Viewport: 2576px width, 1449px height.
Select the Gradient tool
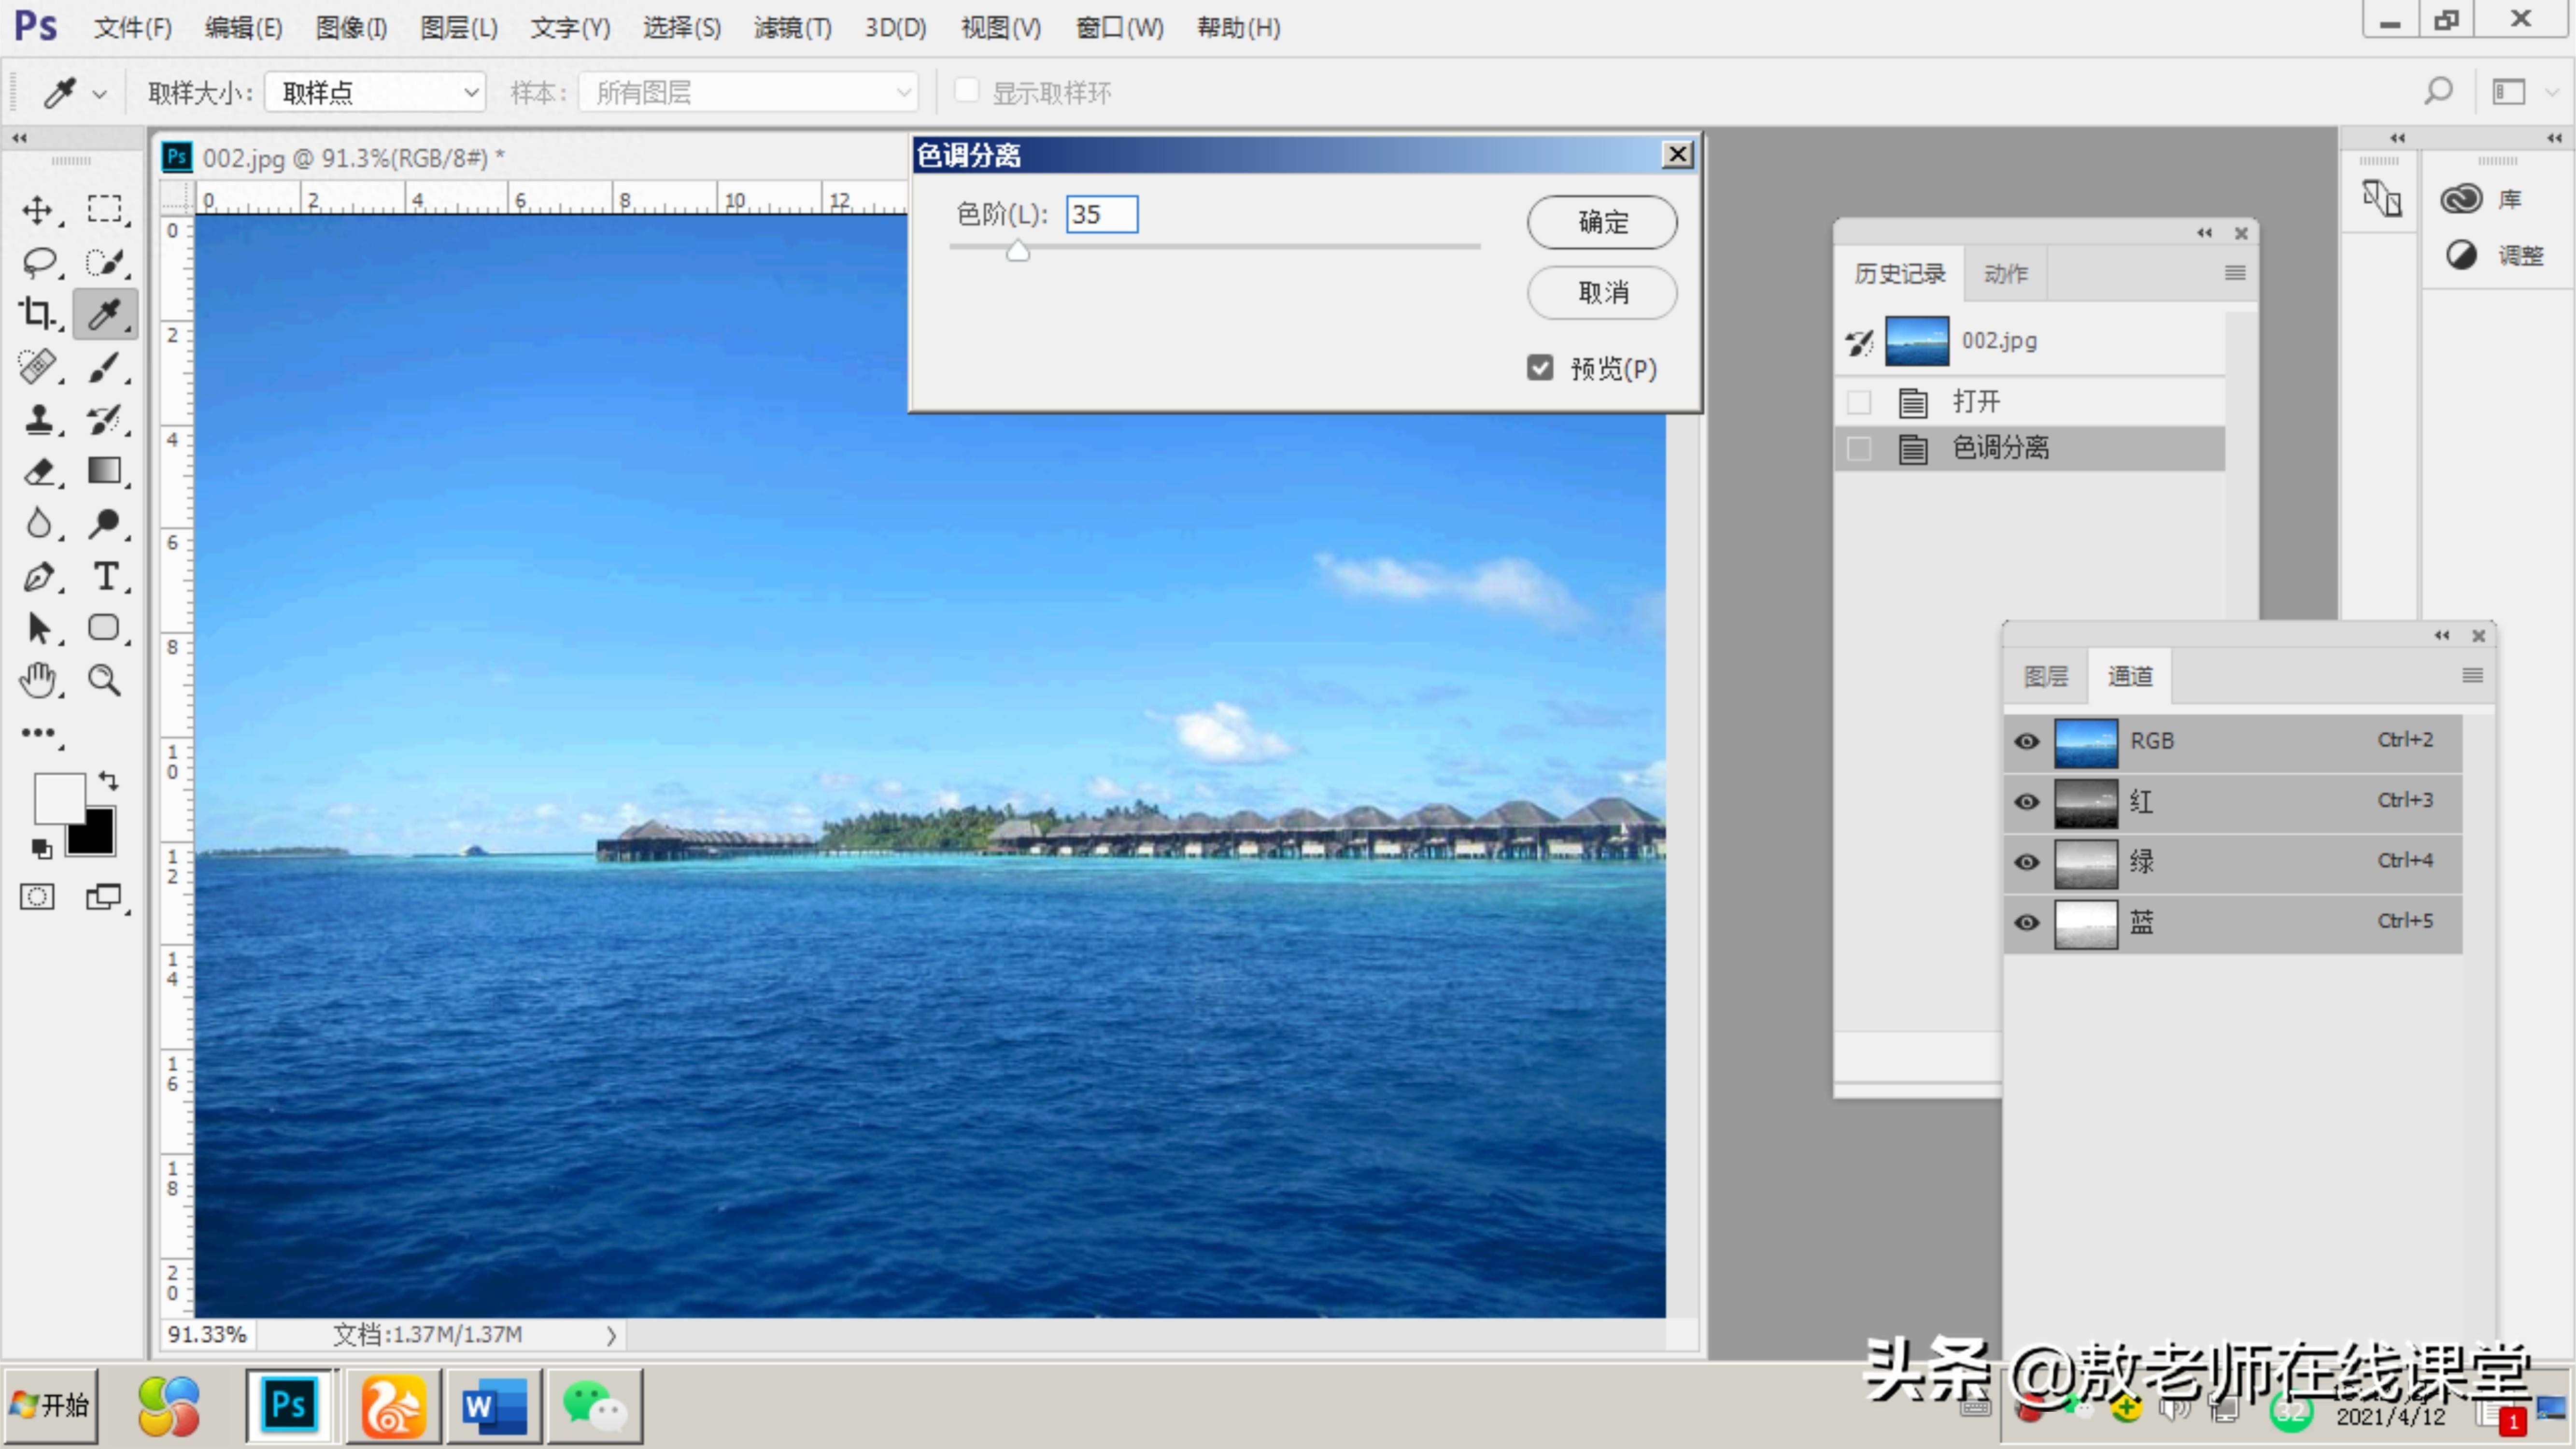pos(105,470)
